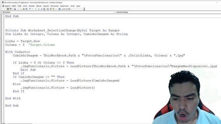This screenshot has height=124, width=221.
Task: Open the Ajuda menu
Action: [78, 6]
